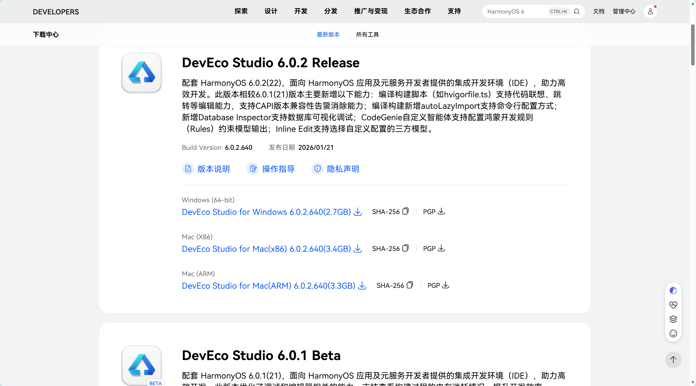Image resolution: width=696 pixels, height=386 pixels.
Task: Click the back-to-top arrow button
Action: click(673, 360)
